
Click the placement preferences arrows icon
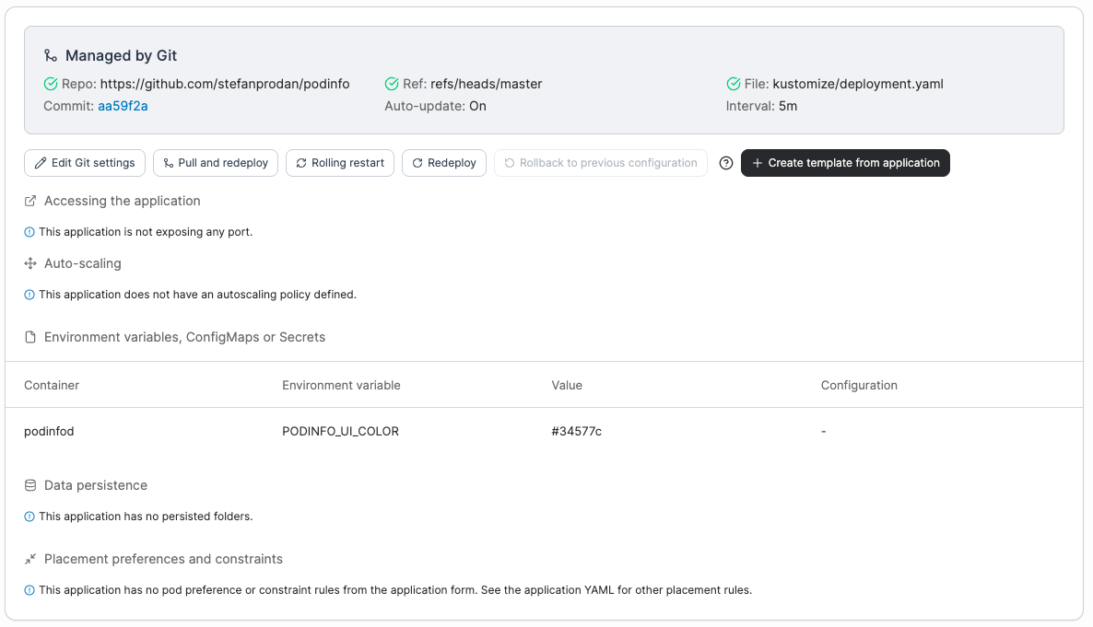click(x=30, y=560)
